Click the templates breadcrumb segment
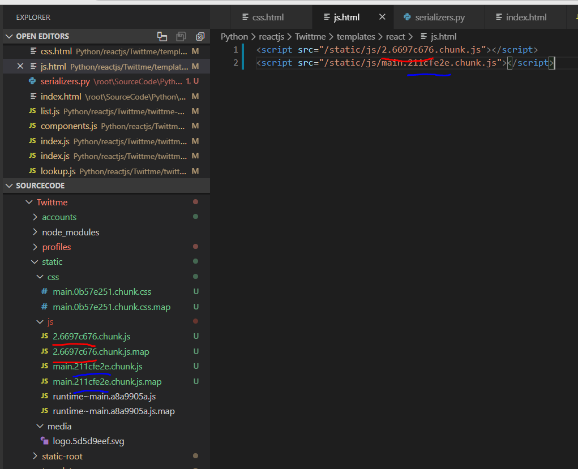The height and width of the screenshot is (469, 578). [356, 37]
